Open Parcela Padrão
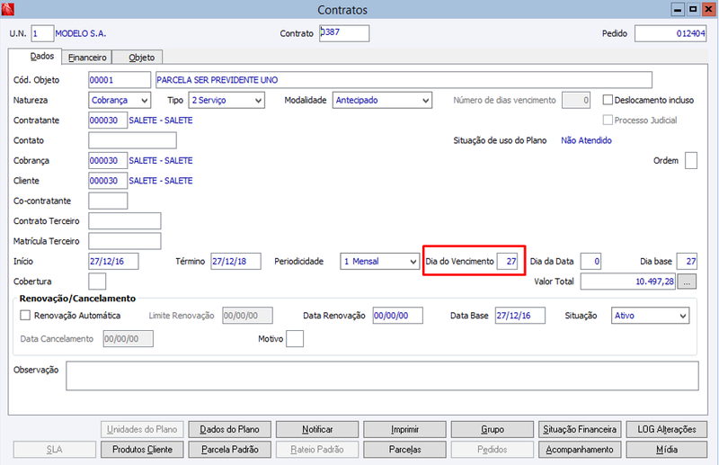This screenshot has height=465, width=719. click(230, 450)
